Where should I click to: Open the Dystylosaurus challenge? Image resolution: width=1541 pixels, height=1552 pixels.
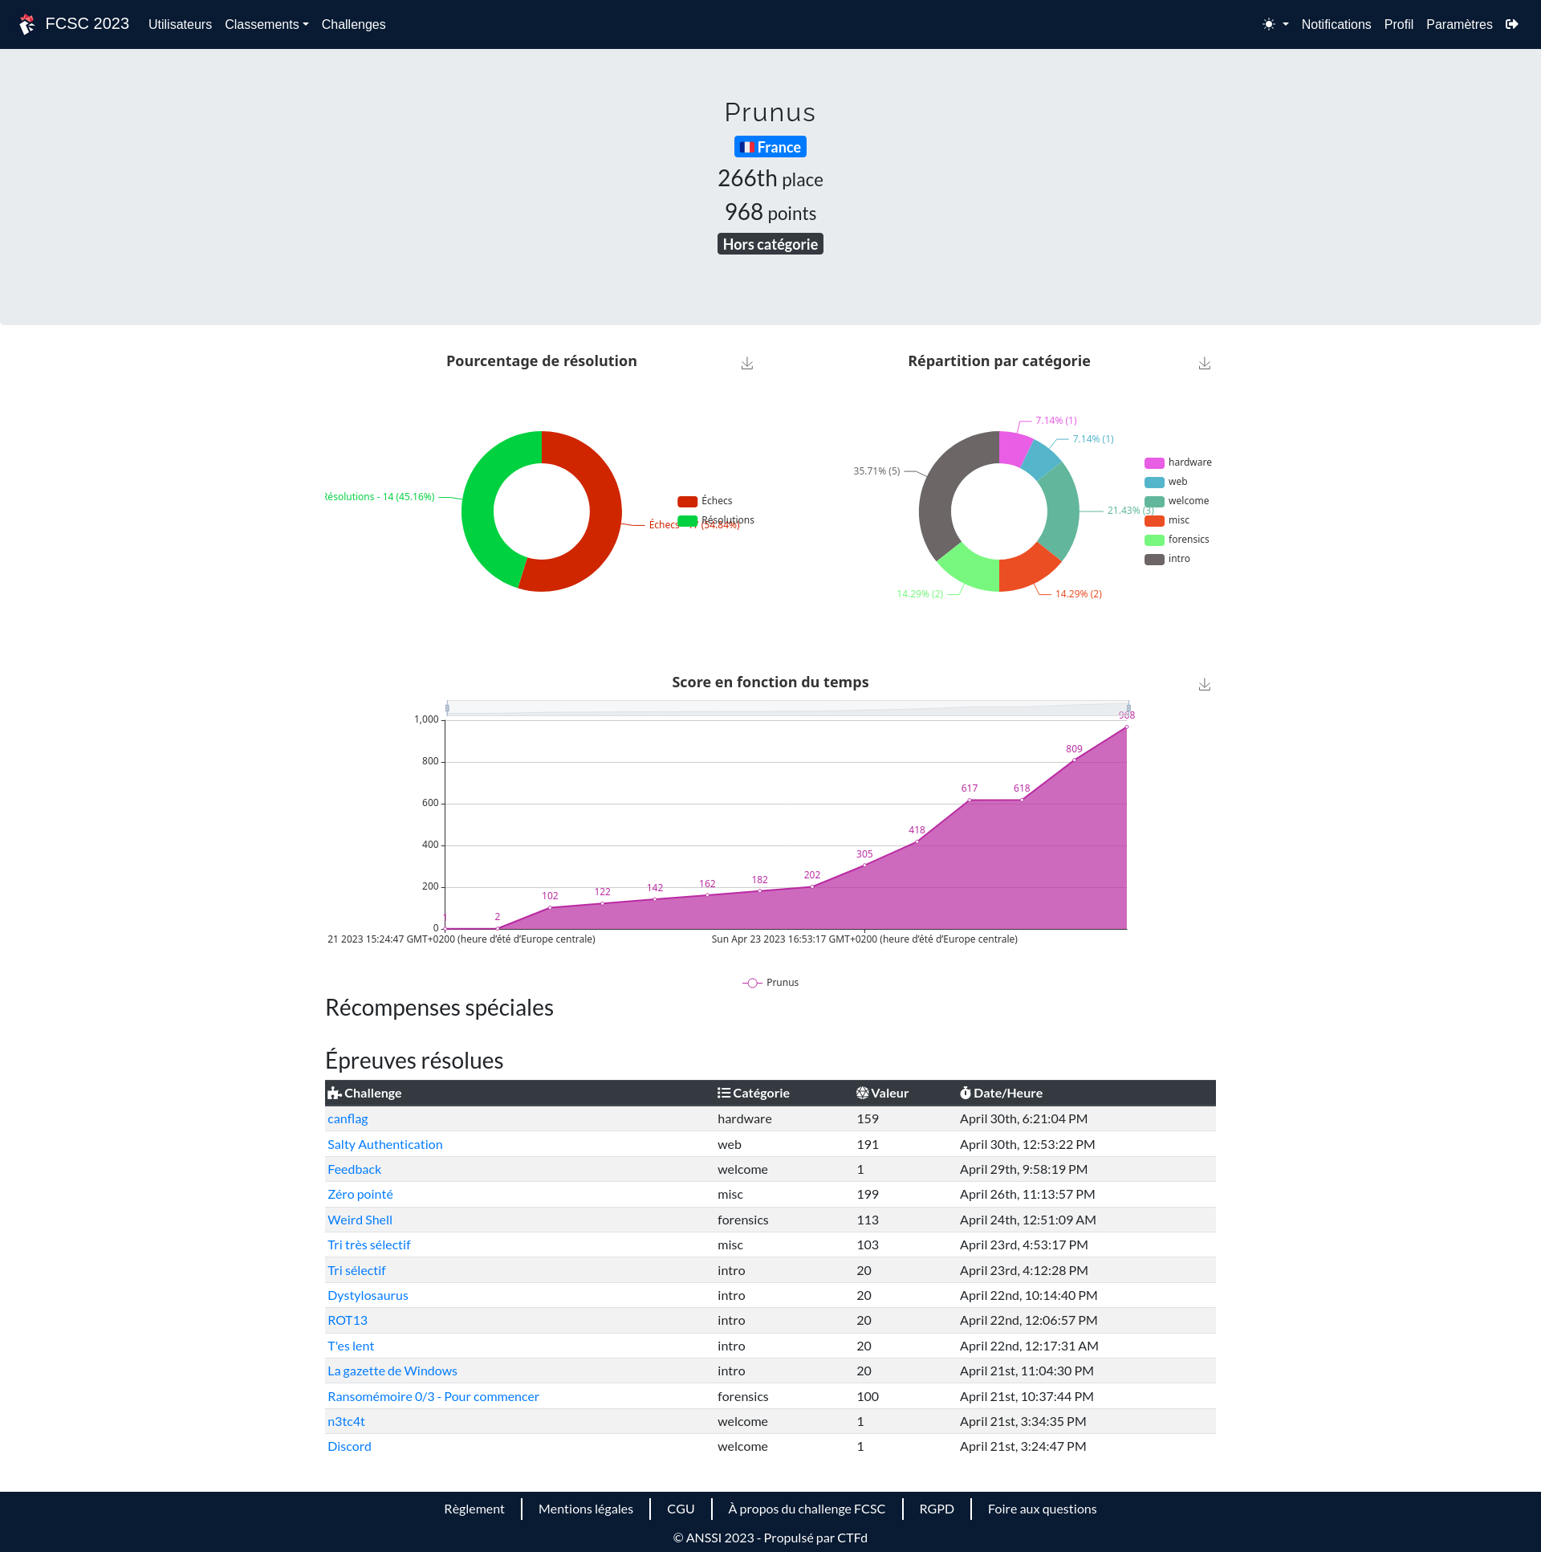(368, 1295)
